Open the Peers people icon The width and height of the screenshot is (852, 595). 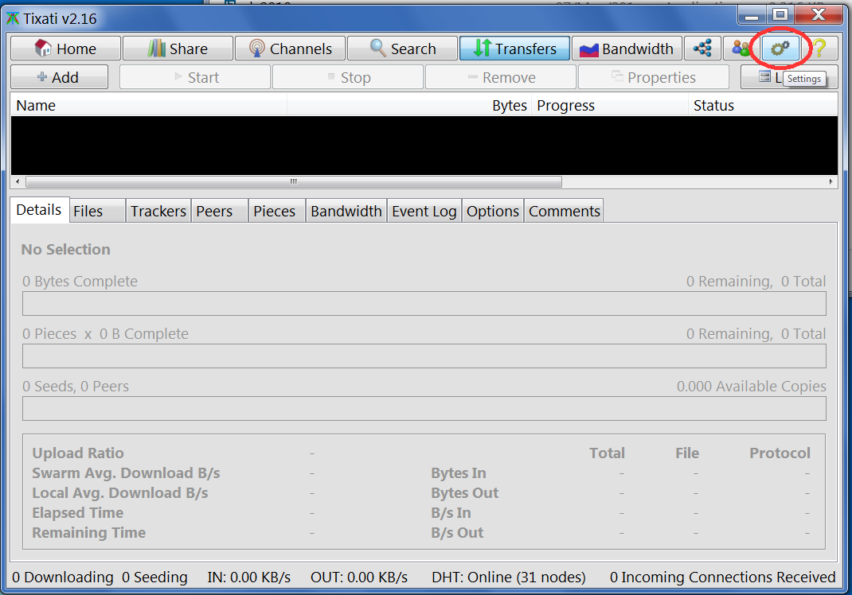coord(741,49)
